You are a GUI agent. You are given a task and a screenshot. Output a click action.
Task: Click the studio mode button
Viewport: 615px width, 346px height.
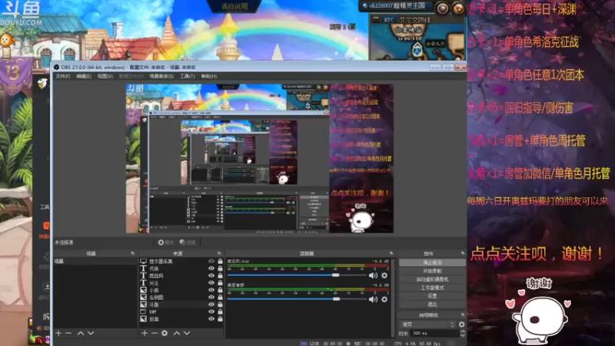[x=432, y=288]
